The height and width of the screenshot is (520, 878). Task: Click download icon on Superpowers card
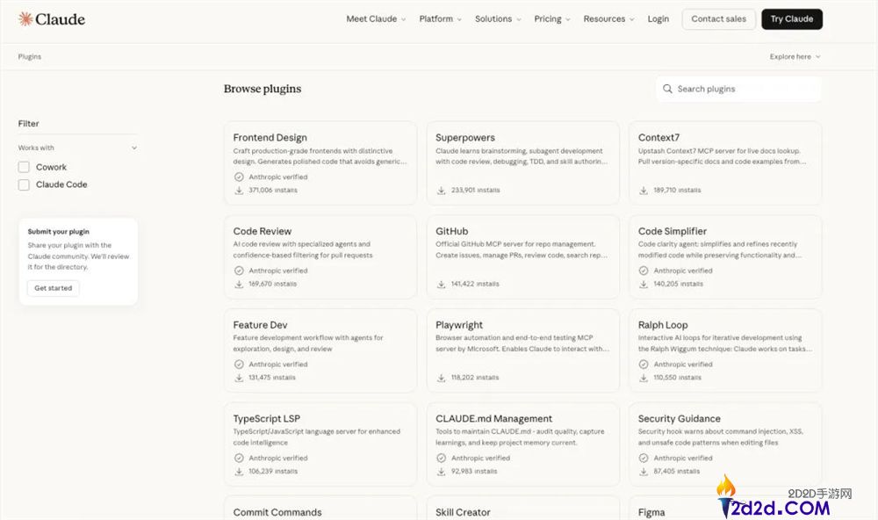point(442,190)
